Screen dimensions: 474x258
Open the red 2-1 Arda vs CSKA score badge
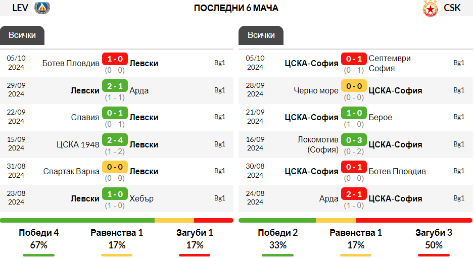tap(354, 194)
